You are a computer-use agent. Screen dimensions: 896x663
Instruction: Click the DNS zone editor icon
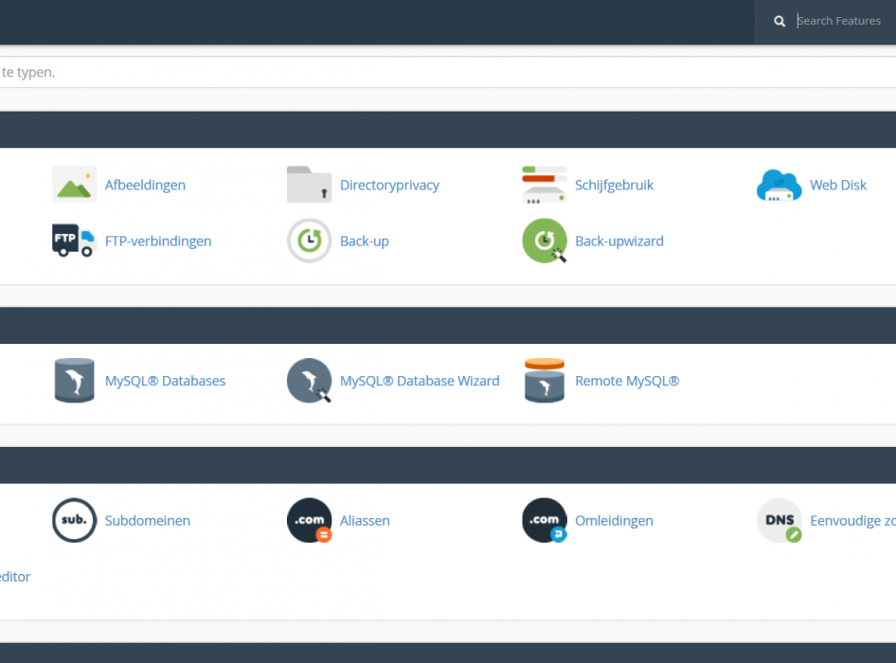click(780, 520)
